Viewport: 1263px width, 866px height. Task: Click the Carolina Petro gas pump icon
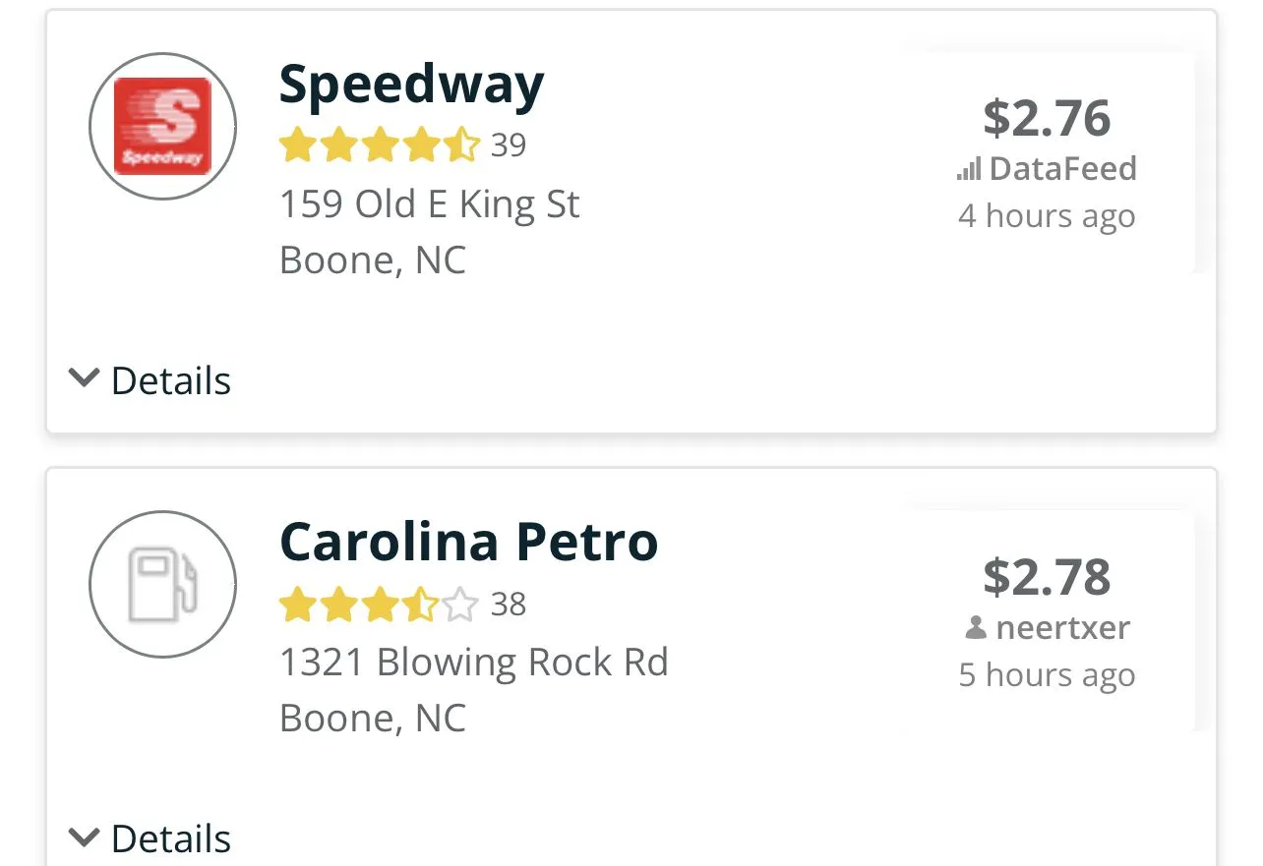coord(162,584)
